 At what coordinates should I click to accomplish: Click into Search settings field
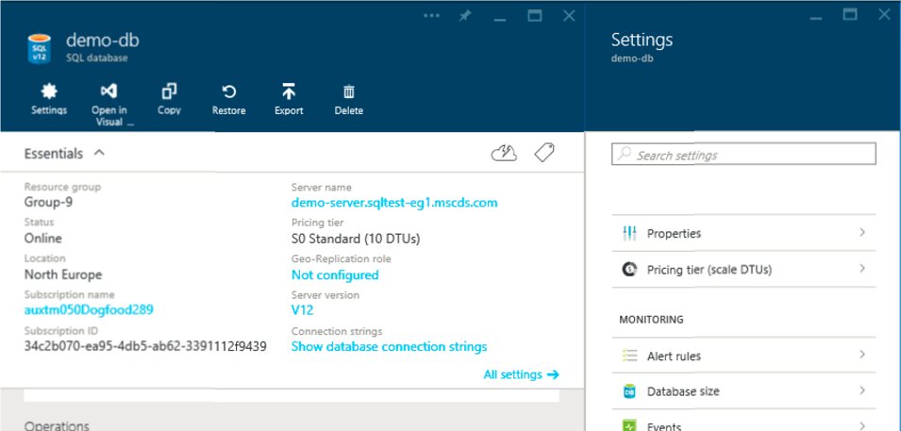click(x=743, y=154)
